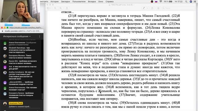198x111 pixels.
Task: Click the battery status indicator
Action: click(168, 2)
